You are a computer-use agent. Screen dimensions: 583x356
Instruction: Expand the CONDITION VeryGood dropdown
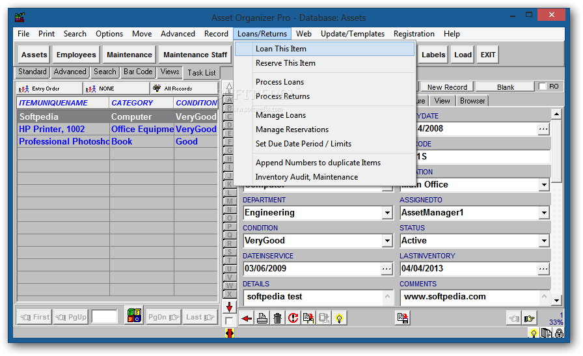(x=387, y=241)
